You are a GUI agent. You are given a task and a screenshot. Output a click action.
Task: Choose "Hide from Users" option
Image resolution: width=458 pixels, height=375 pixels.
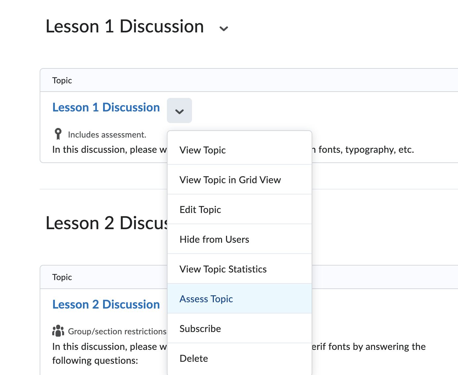[214, 239]
